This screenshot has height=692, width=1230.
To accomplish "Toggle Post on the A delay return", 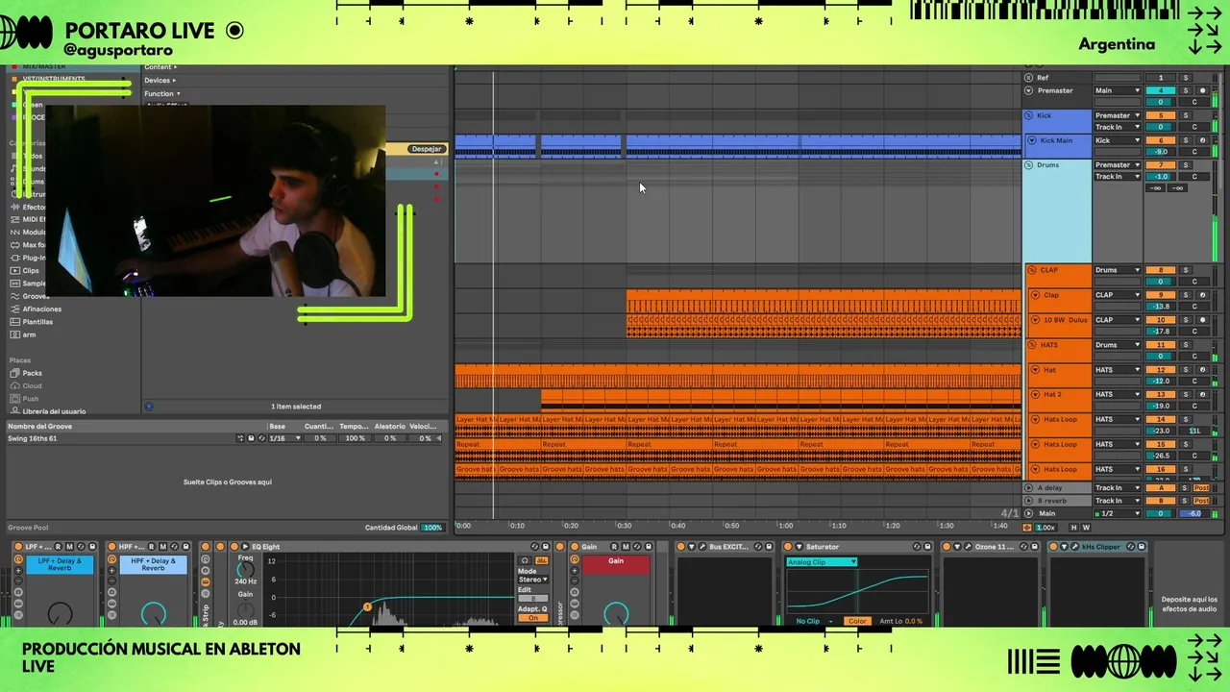I will (1200, 488).
